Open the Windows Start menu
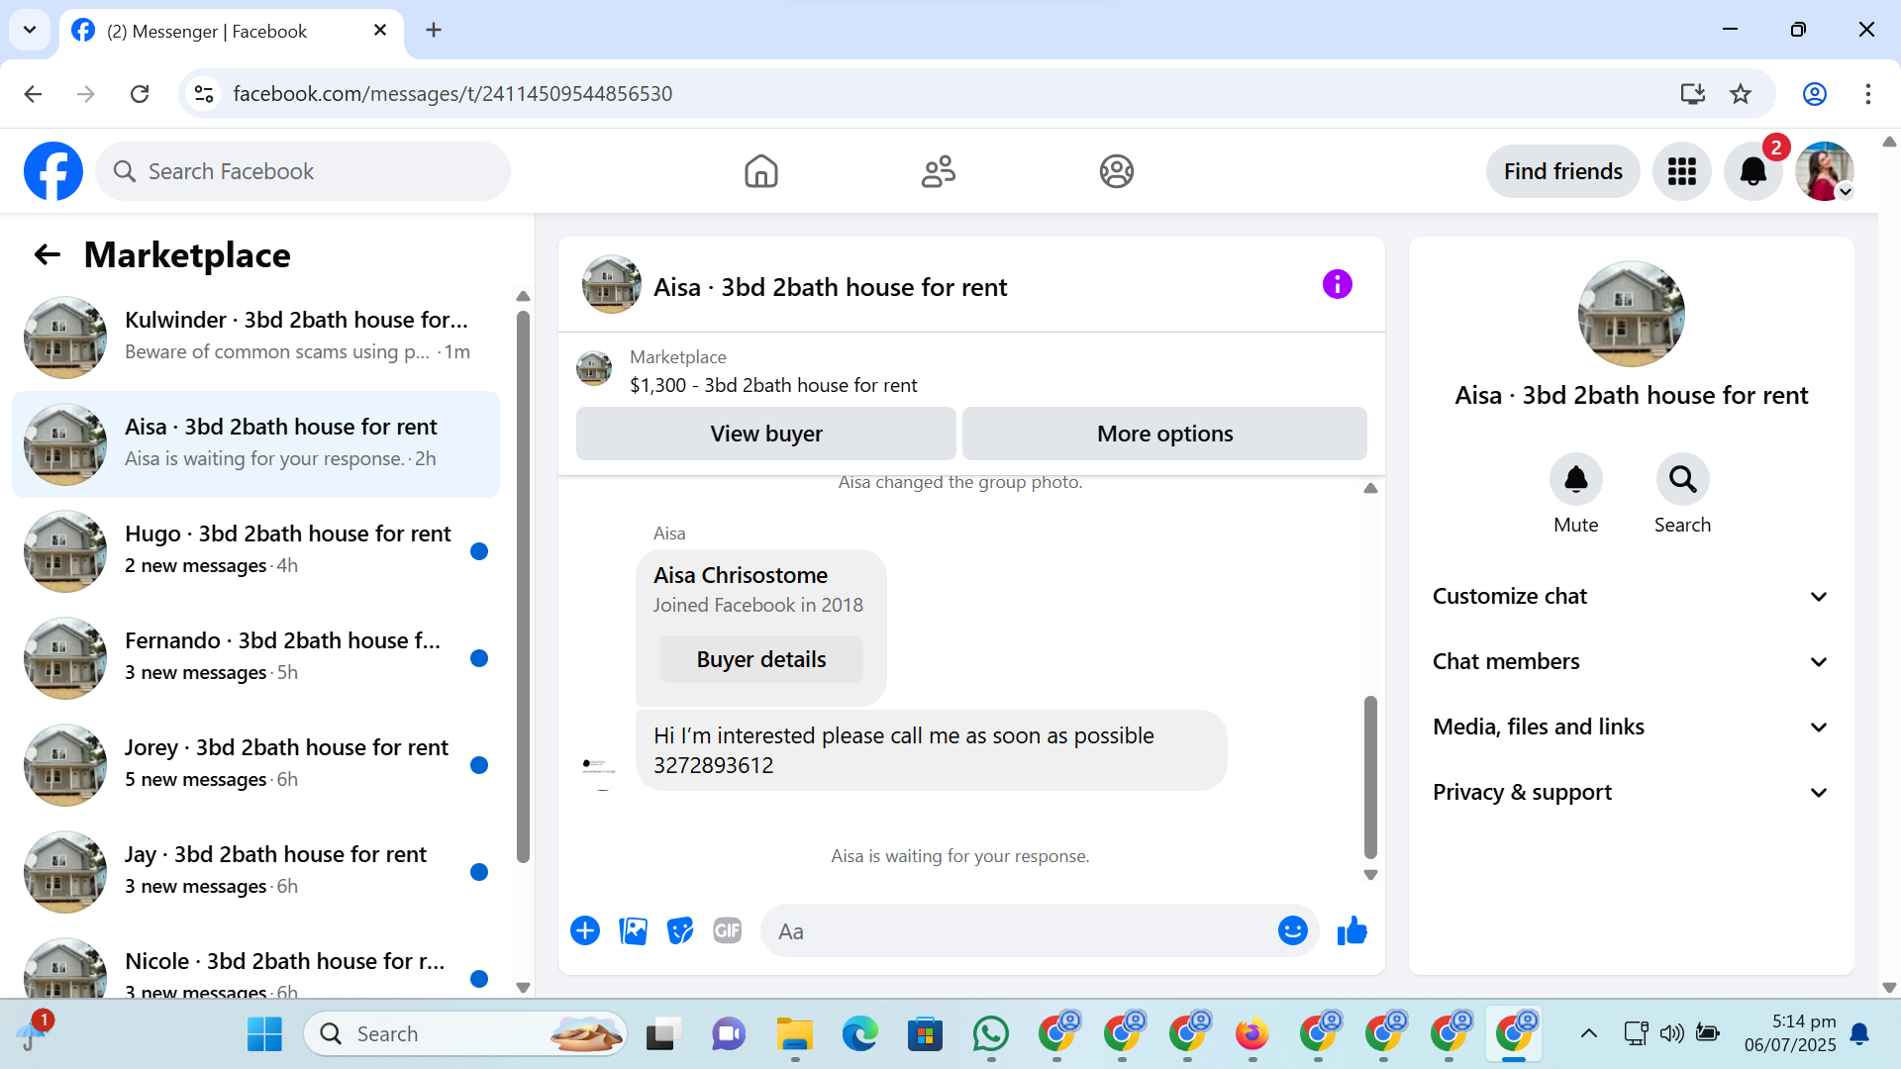 [263, 1034]
